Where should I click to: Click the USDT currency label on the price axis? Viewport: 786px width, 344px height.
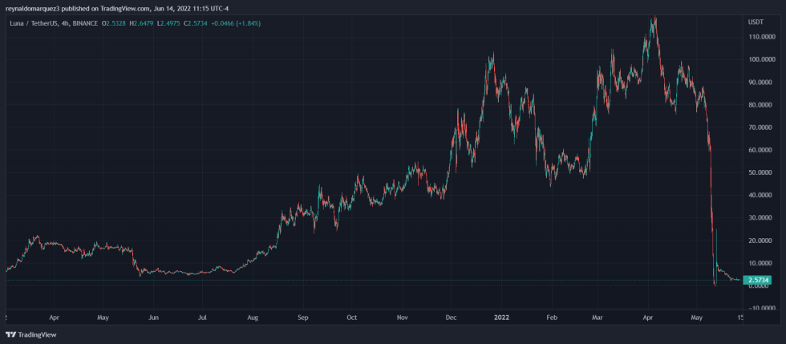click(755, 21)
